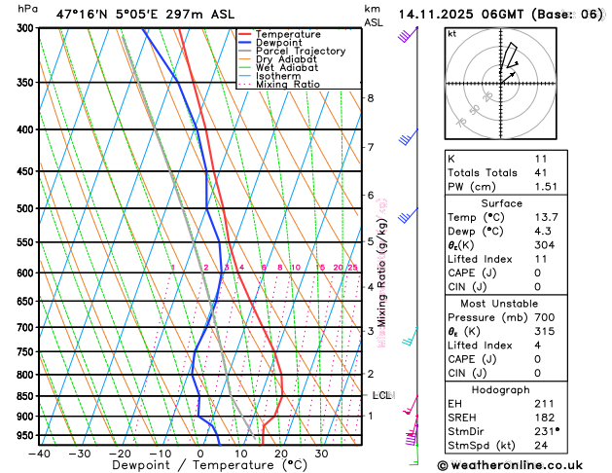Click the coordinates 47°16'N 5°05'E title

(107, 15)
